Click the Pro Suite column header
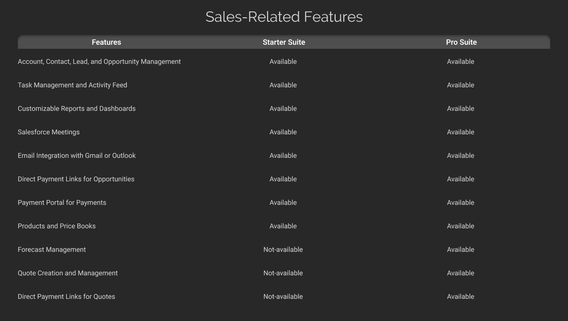The width and height of the screenshot is (568, 321). tap(461, 42)
